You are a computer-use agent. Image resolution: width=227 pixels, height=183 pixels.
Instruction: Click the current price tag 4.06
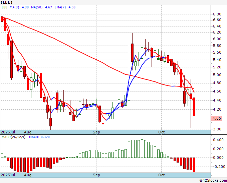216,118
